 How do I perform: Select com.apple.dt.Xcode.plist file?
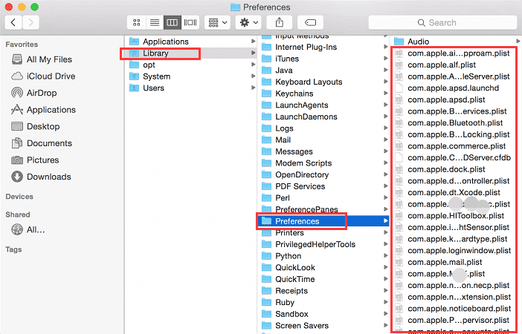(447, 193)
